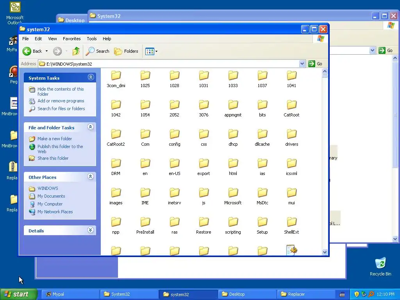The height and width of the screenshot is (300, 400).
Task: Select the IME folder
Action: (x=145, y=196)
